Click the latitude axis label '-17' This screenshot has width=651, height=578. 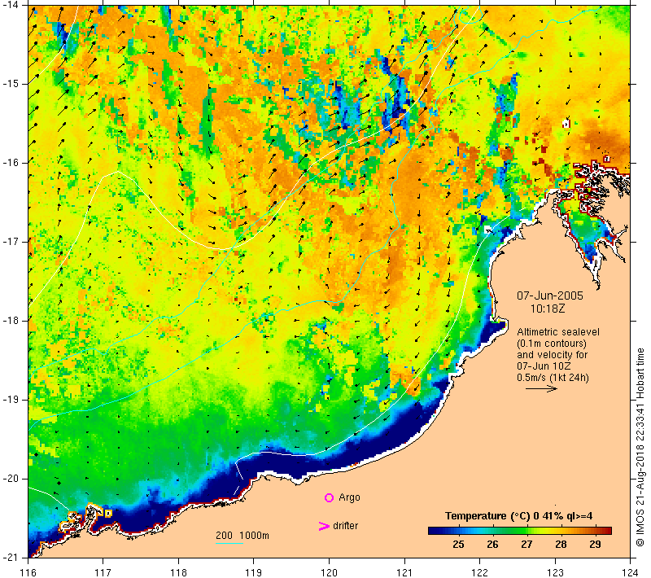point(10,241)
